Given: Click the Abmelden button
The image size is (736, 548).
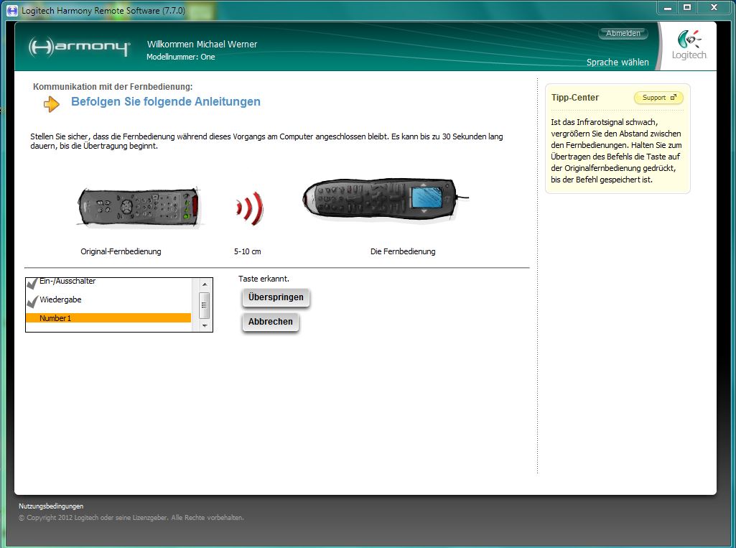Looking at the screenshot, I should [623, 33].
